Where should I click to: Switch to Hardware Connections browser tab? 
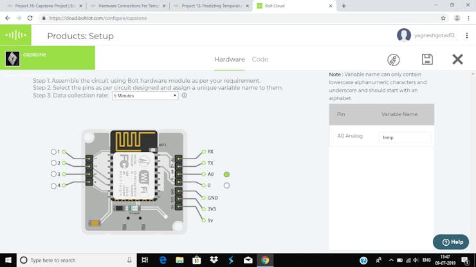[x=128, y=6]
